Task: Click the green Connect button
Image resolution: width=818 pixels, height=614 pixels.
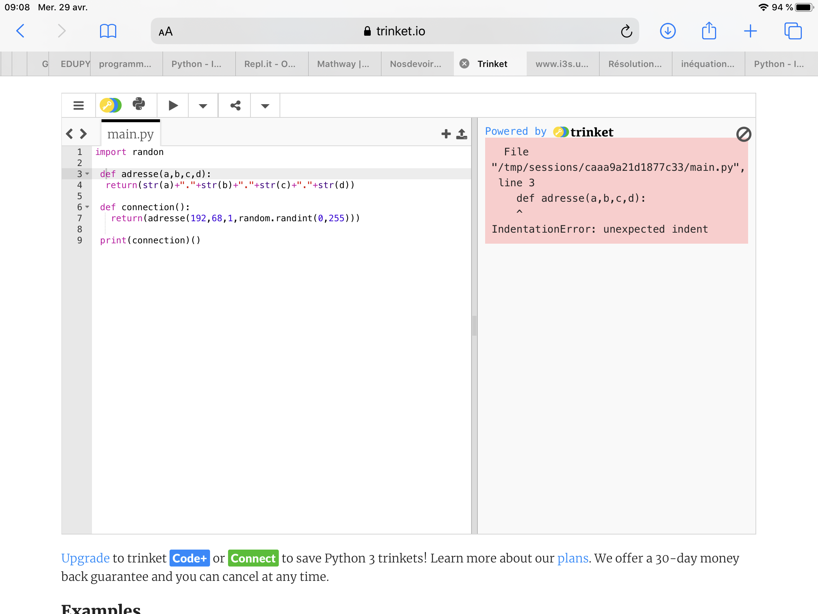Action: coord(253,558)
